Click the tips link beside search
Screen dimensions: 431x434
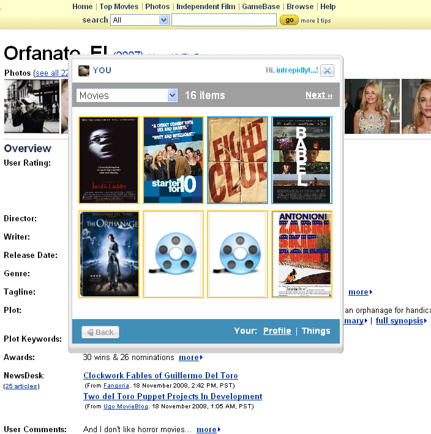click(326, 21)
